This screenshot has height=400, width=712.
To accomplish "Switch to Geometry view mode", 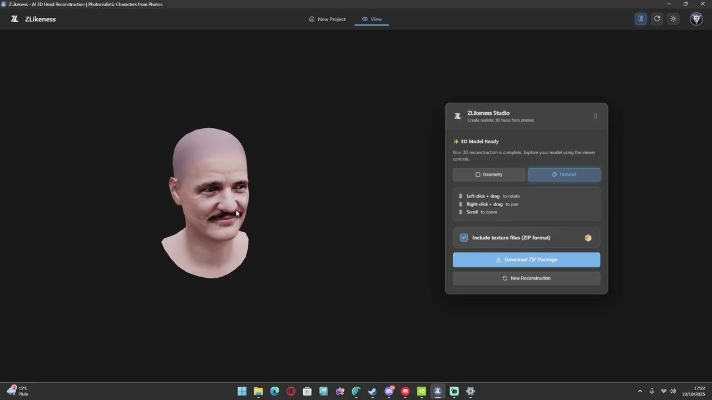I will 488,174.
